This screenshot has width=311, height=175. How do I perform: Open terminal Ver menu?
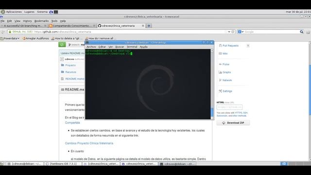coord(110,47)
